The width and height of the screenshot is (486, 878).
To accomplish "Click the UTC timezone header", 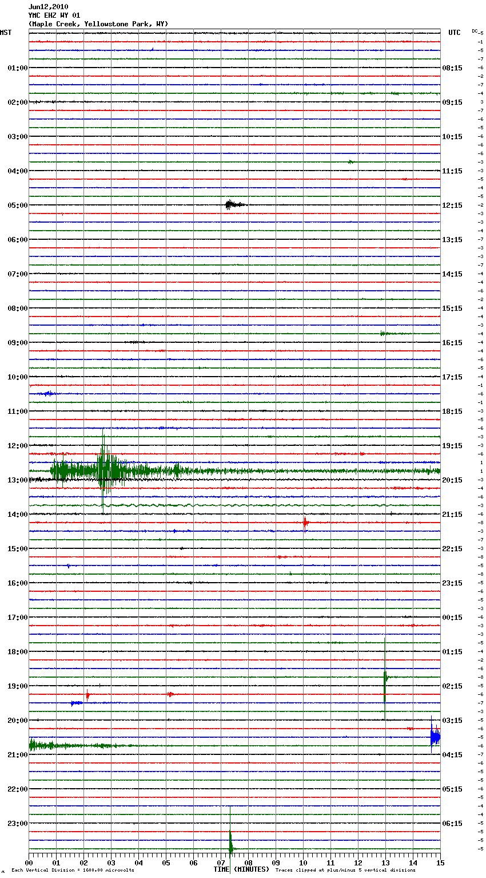I will [455, 33].
